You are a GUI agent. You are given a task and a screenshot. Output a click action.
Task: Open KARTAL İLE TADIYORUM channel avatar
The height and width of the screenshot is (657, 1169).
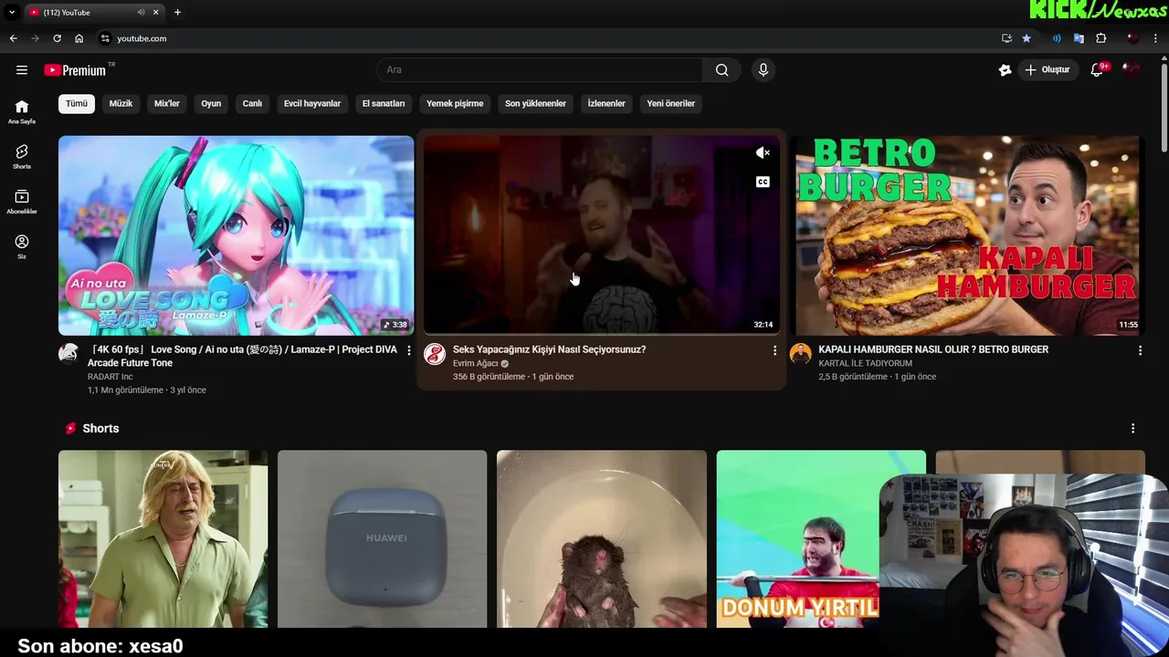pyautogui.click(x=800, y=354)
